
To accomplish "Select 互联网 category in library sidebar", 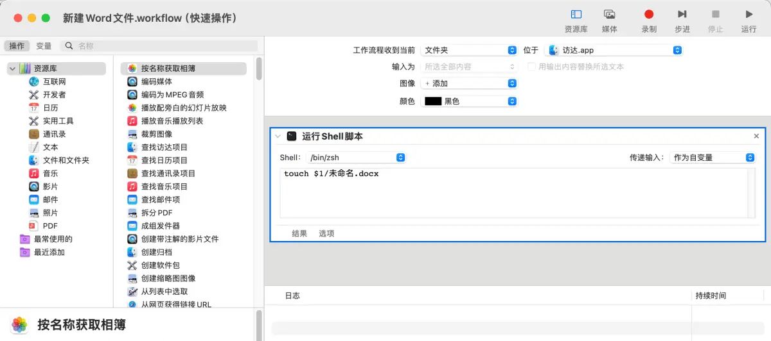I will 54,81.
